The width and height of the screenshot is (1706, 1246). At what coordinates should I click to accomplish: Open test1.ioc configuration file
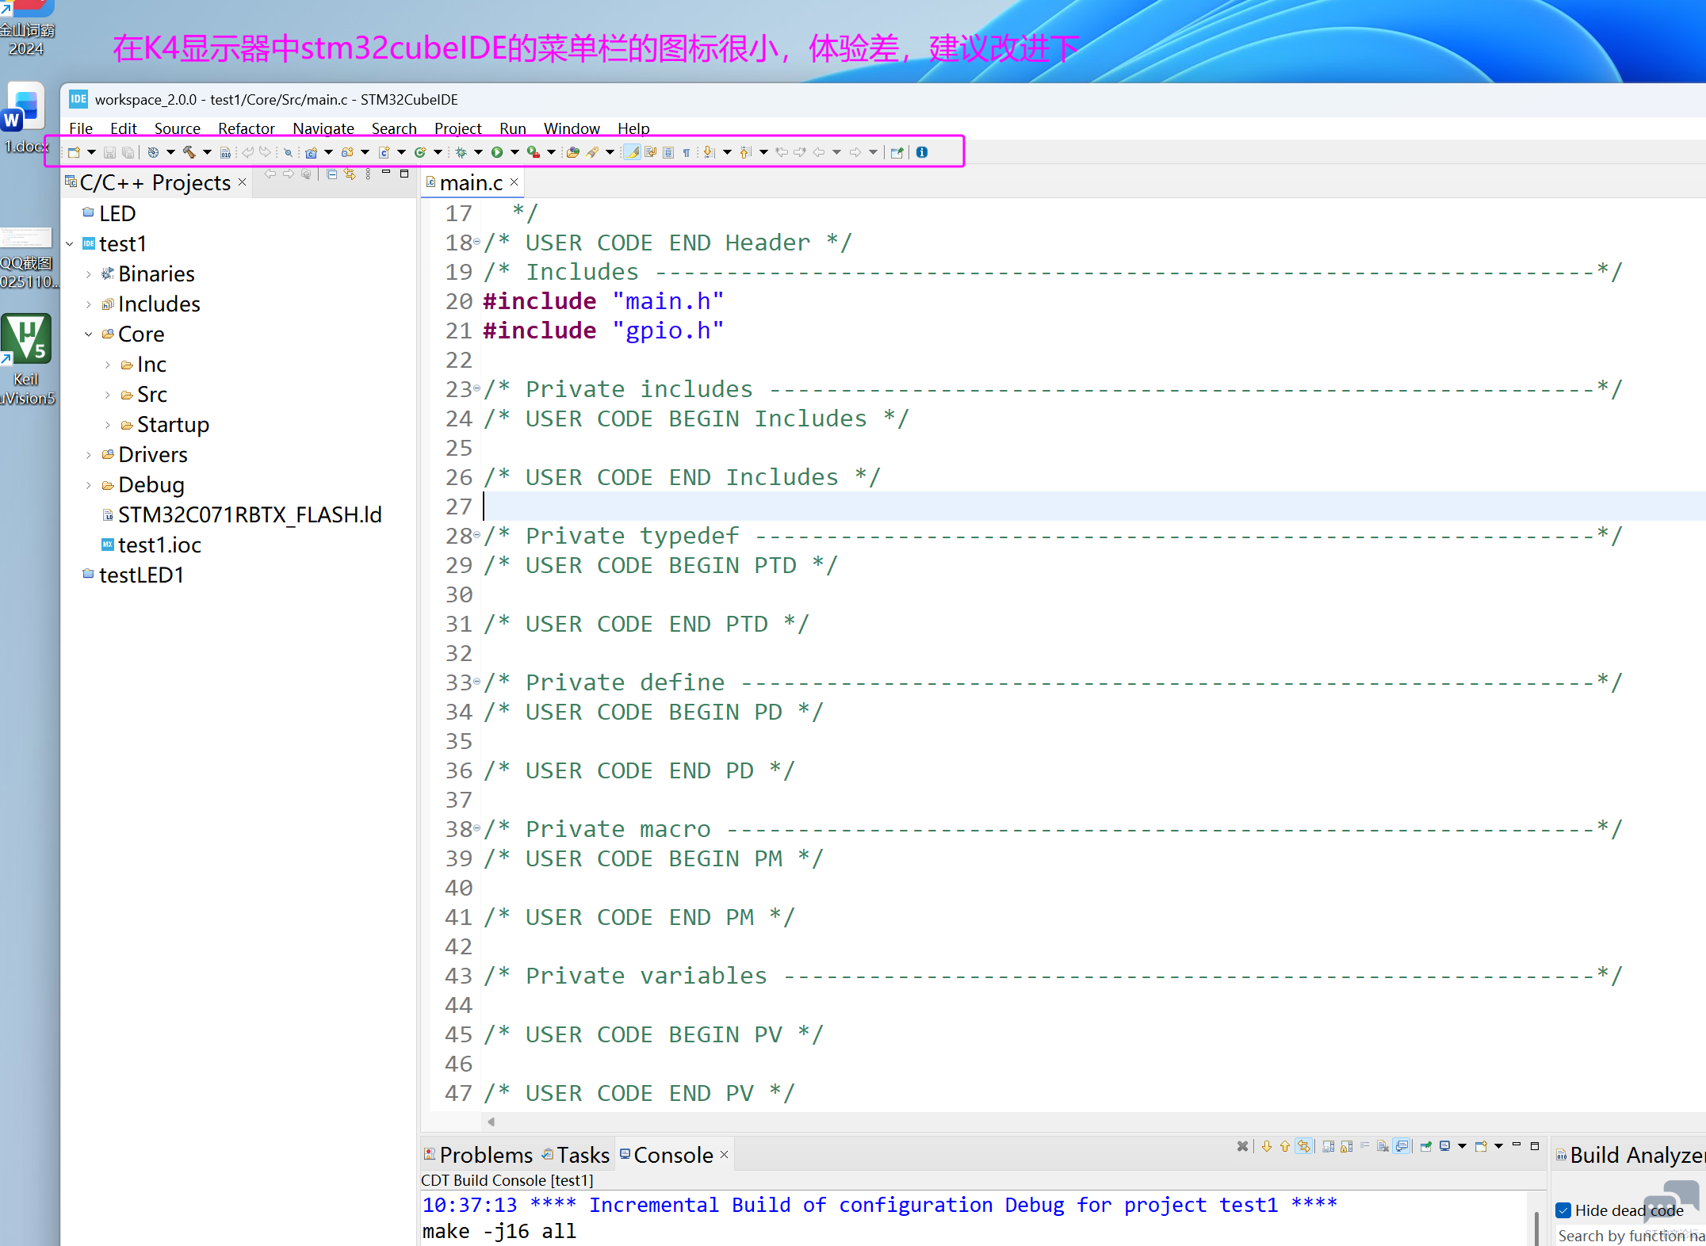(159, 545)
